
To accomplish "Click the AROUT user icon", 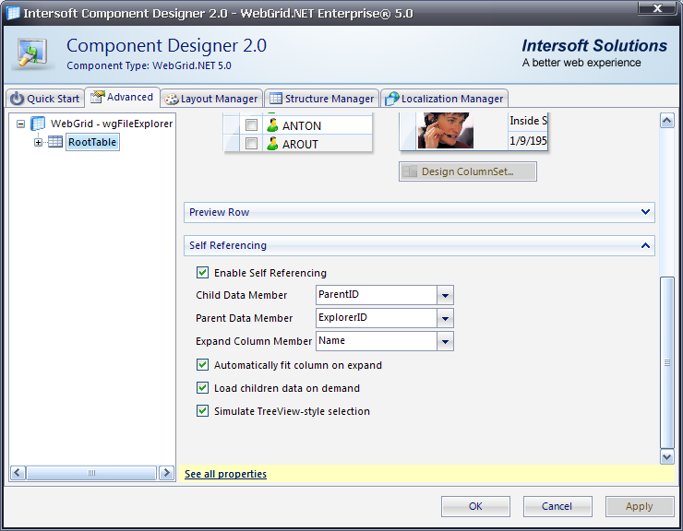I will (272, 144).
